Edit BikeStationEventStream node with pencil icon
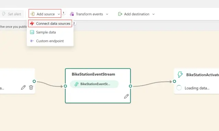The width and height of the screenshot is (219, 131). pyautogui.click(x=126, y=96)
